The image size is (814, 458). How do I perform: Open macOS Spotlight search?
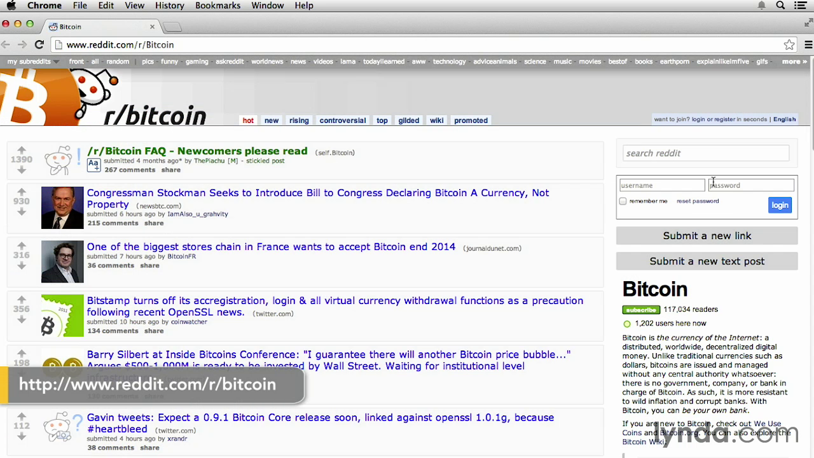coord(780,6)
